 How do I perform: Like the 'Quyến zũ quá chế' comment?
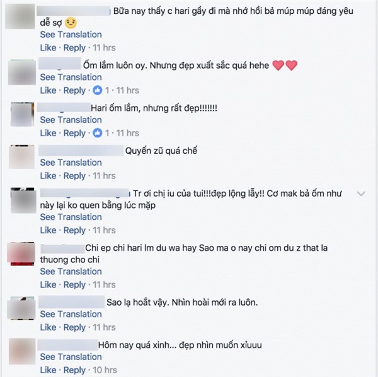(x=48, y=176)
